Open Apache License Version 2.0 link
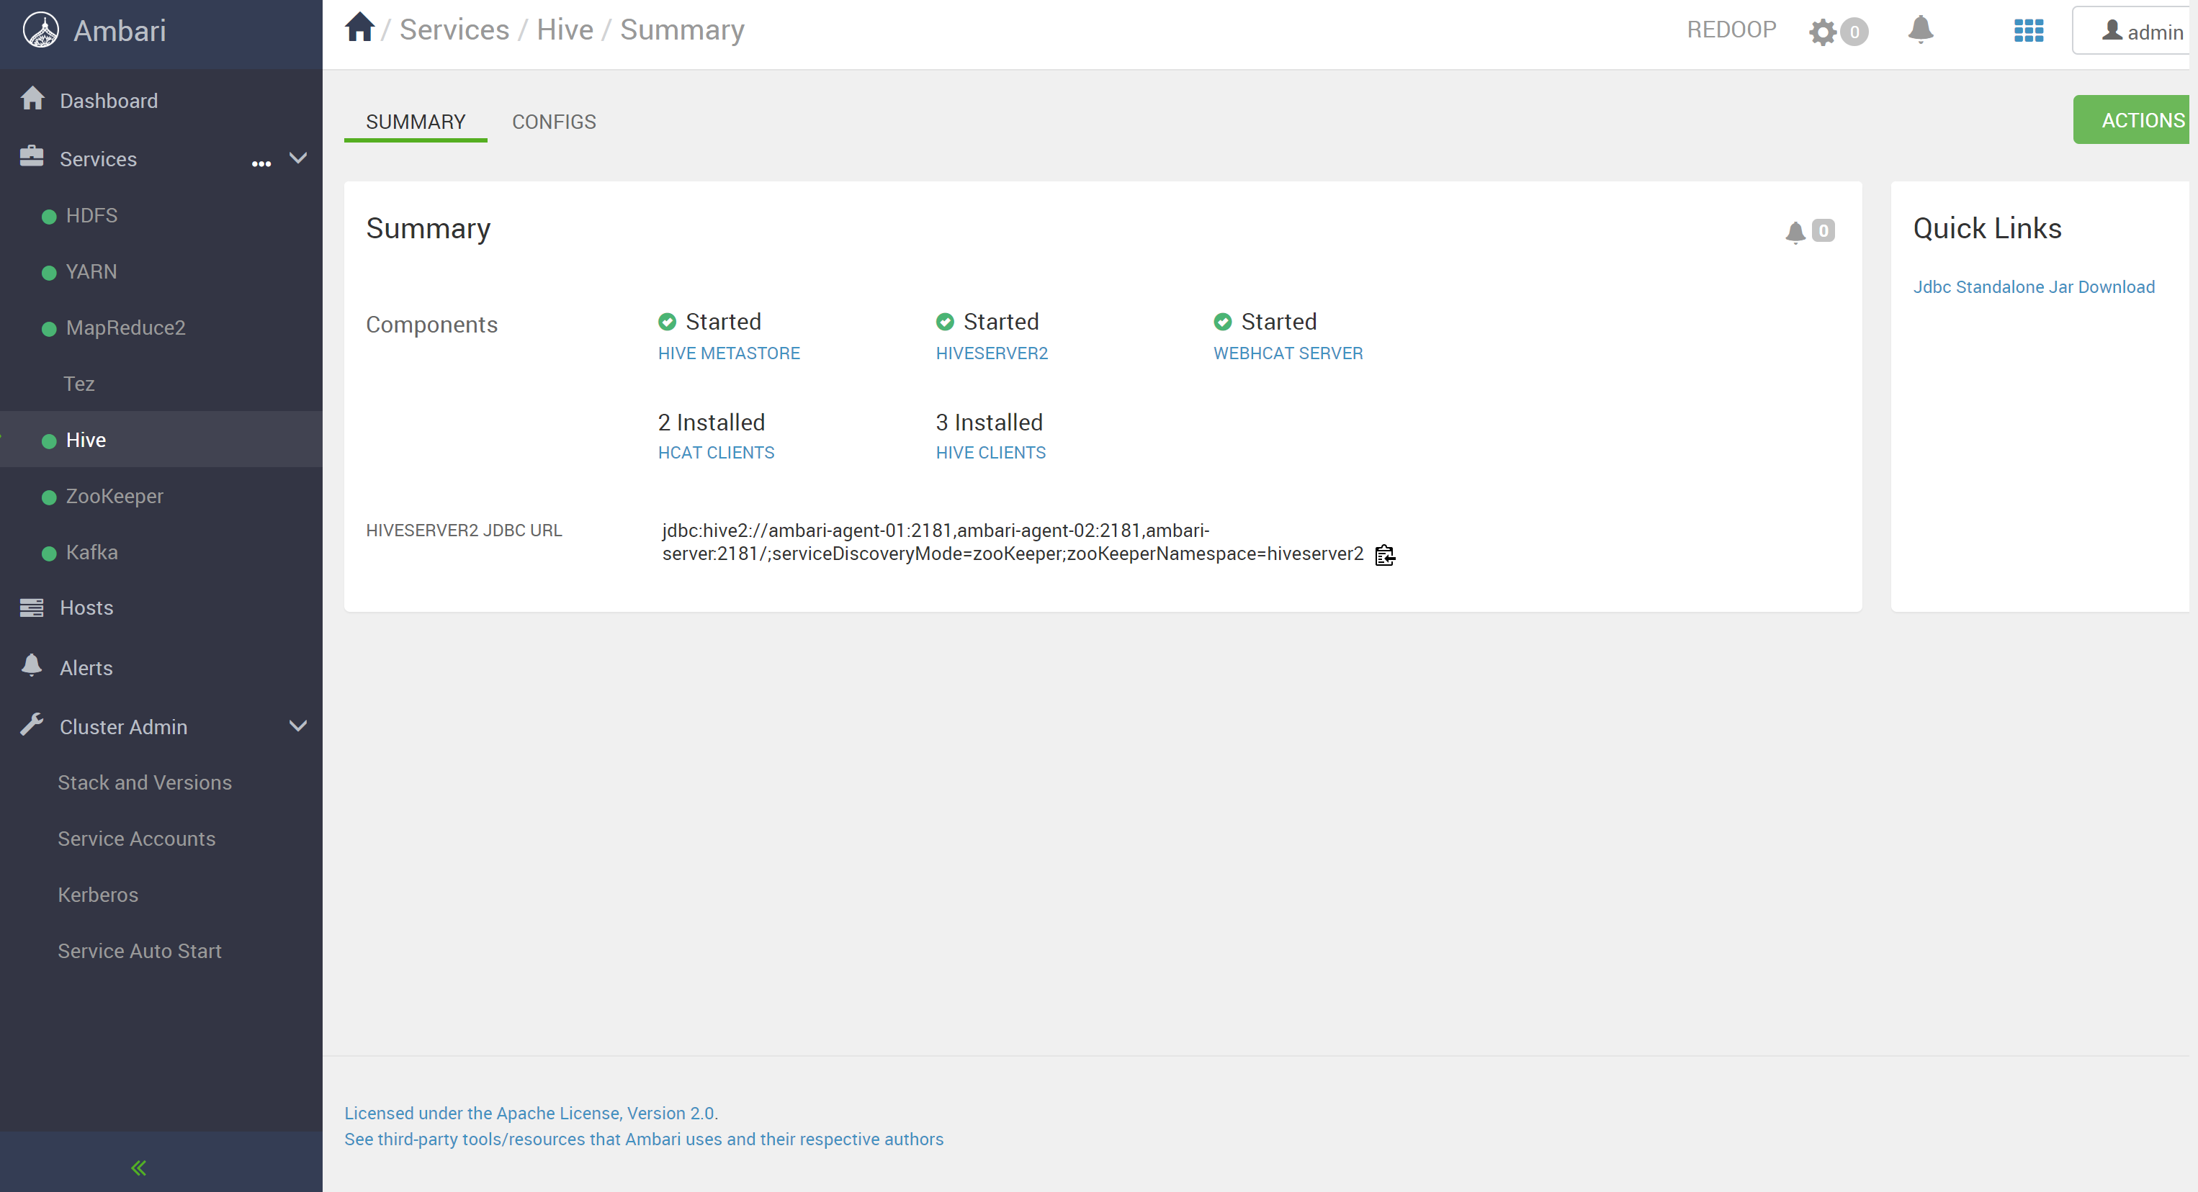This screenshot has width=2198, height=1192. click(x=531, y=1113)
